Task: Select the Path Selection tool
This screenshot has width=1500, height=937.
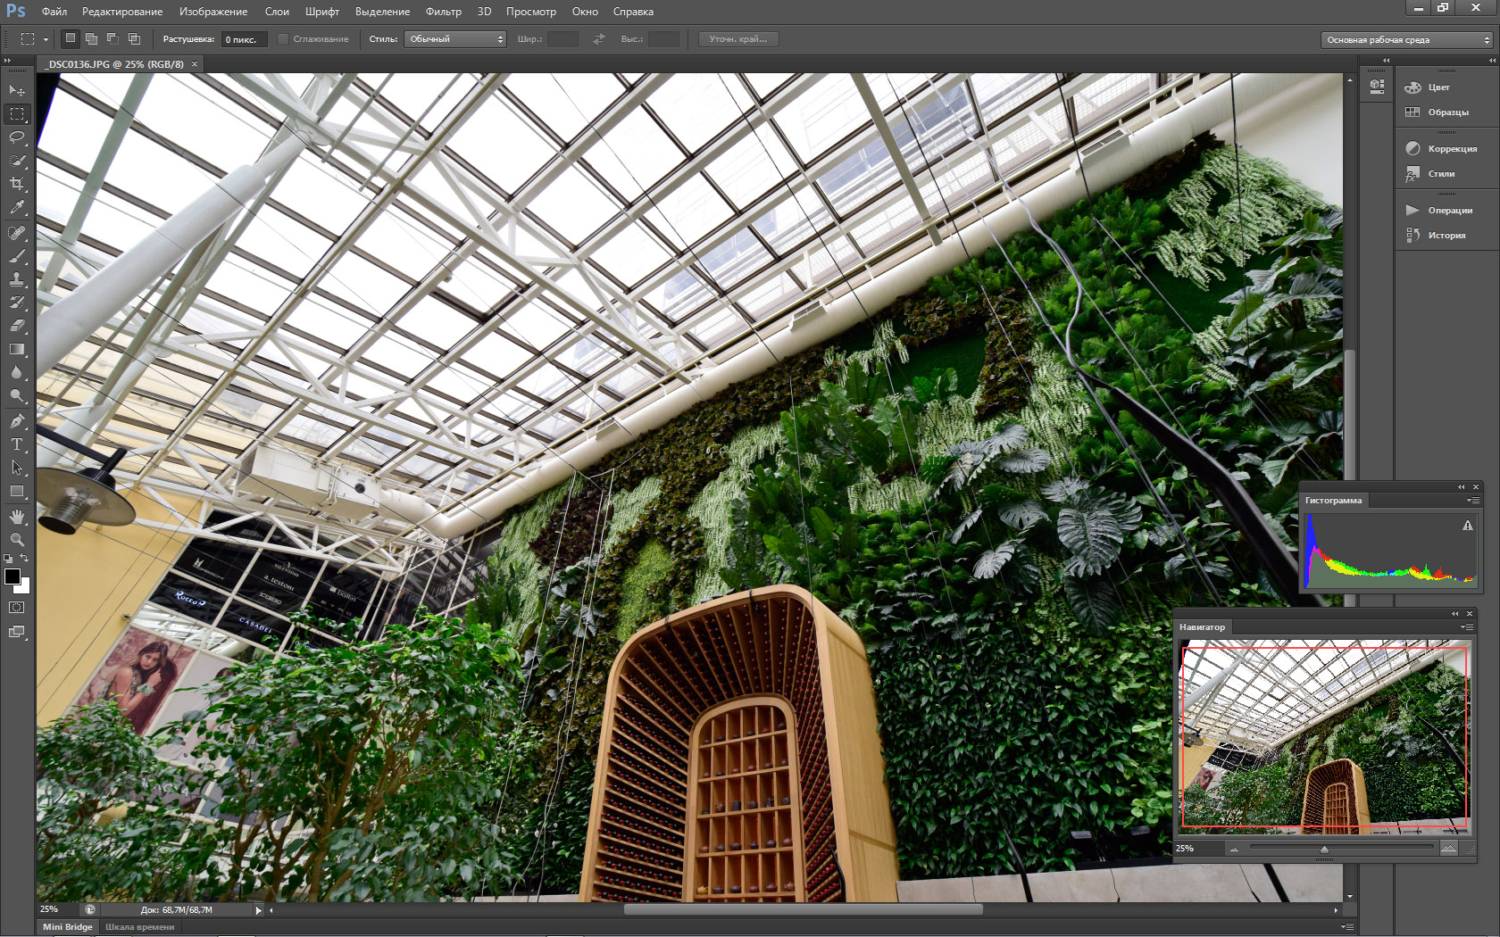Action: click(x=17, y=468)
